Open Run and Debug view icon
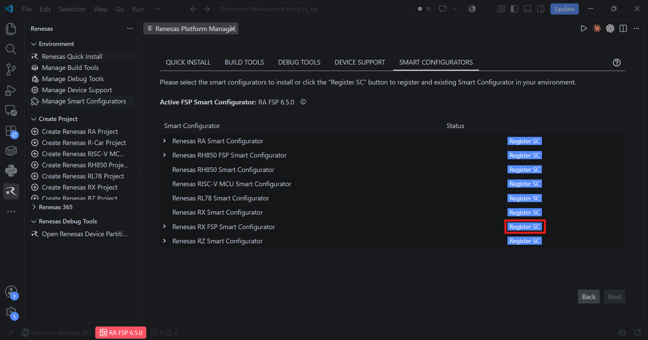648x340 pixels. coord(11,90)
